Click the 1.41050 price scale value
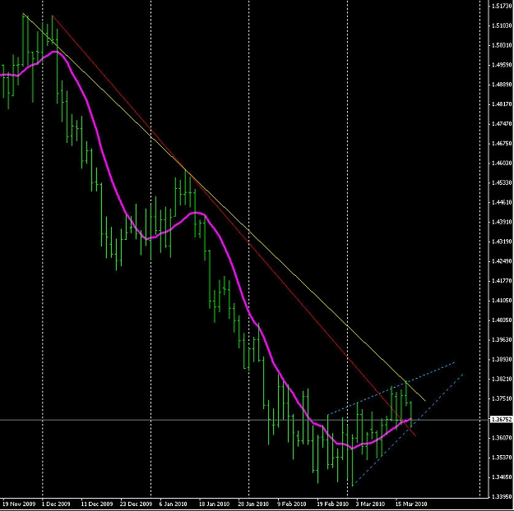 (x=502, y=301)
